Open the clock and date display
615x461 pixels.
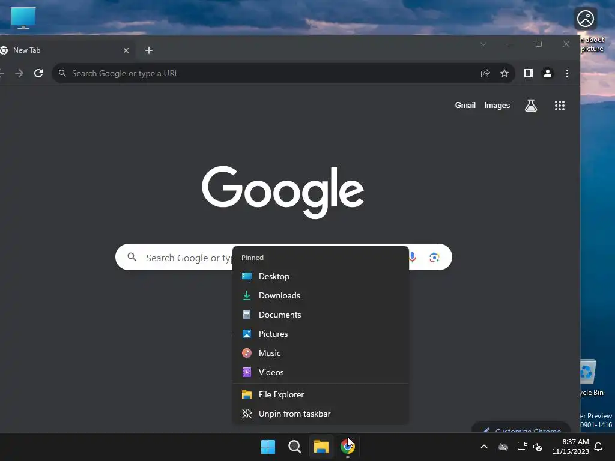pos(571,447)
